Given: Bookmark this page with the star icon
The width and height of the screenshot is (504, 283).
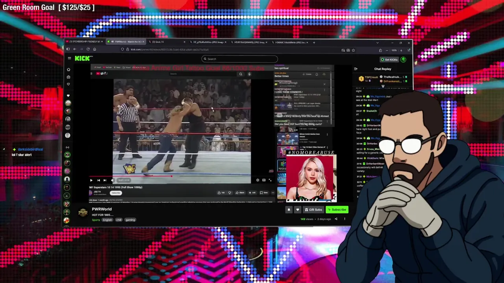Looking at the screenshot, I should point(353,50).
